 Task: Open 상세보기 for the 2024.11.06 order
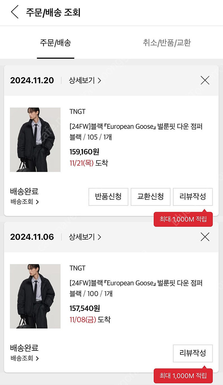[x=85, y=237]
